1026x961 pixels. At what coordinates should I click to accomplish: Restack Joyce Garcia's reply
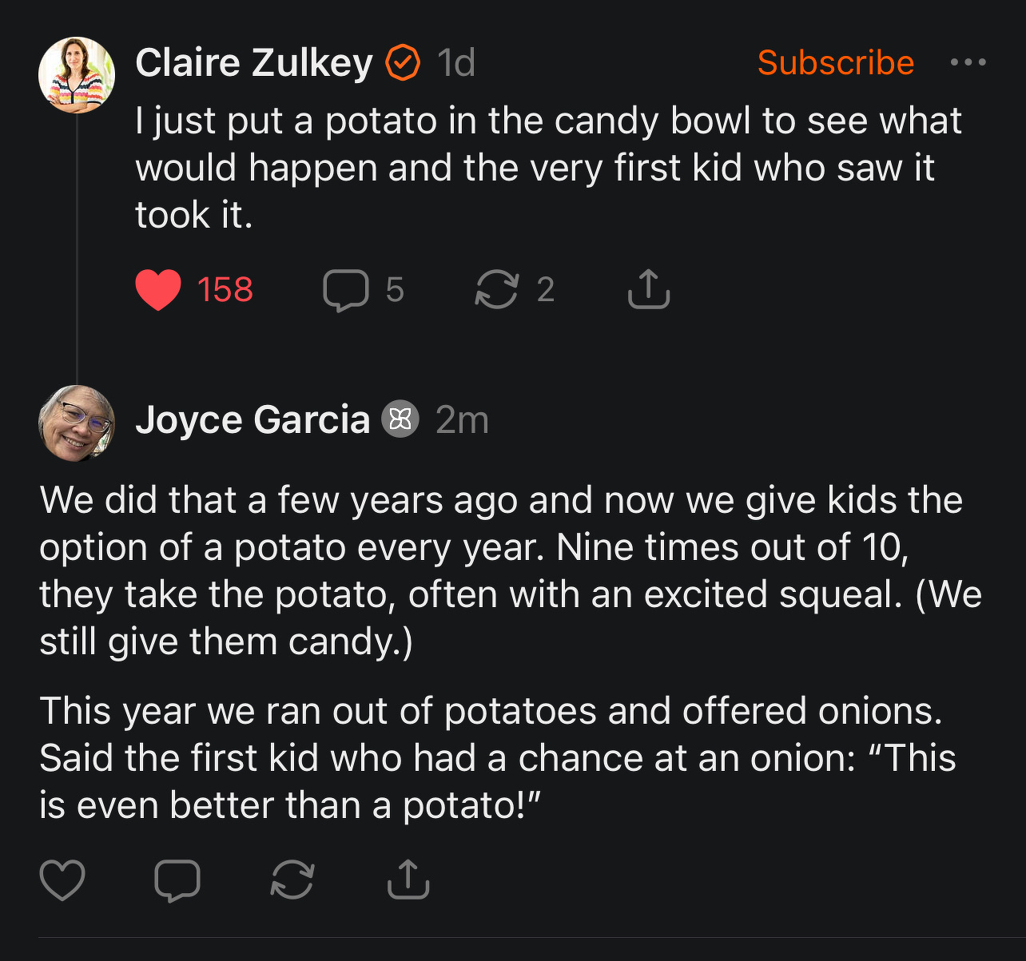pyautogui.click(x=292, y=880)
